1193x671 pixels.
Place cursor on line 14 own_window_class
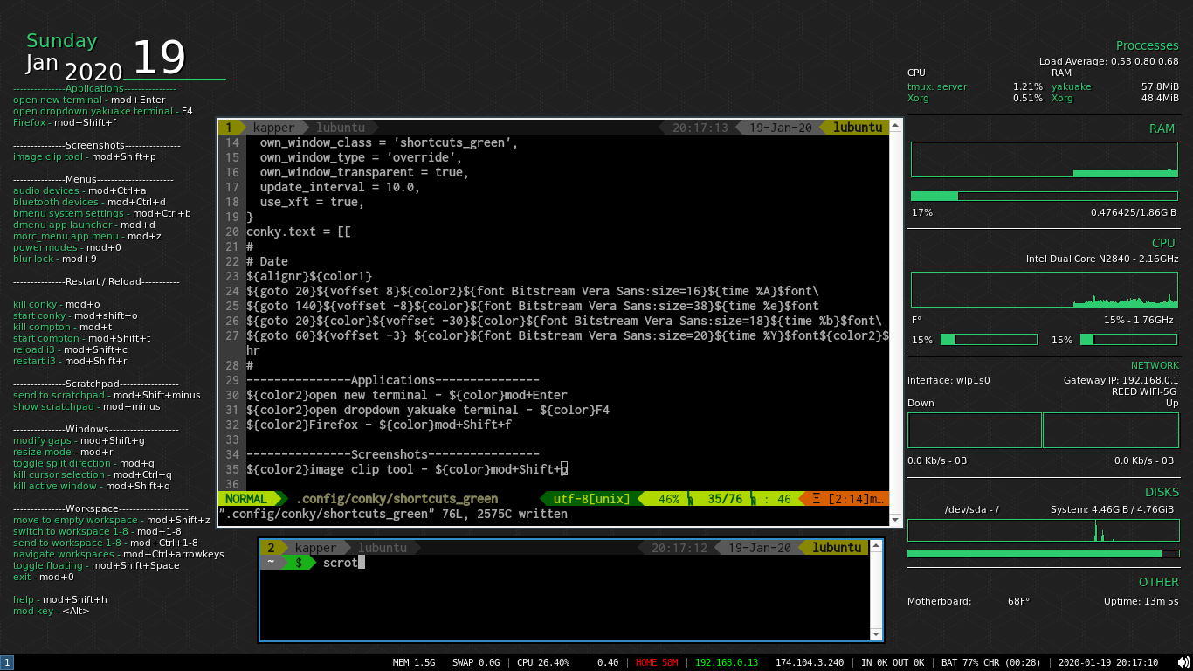pyautogui.click(x=389, y=142)
